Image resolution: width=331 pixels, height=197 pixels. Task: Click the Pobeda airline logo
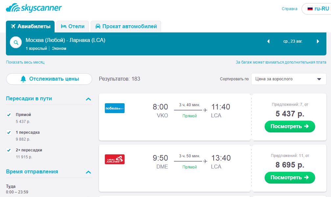pyautogui.click(x=115, y=108)
